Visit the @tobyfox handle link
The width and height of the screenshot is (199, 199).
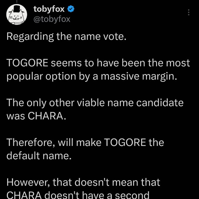point(52,19)
